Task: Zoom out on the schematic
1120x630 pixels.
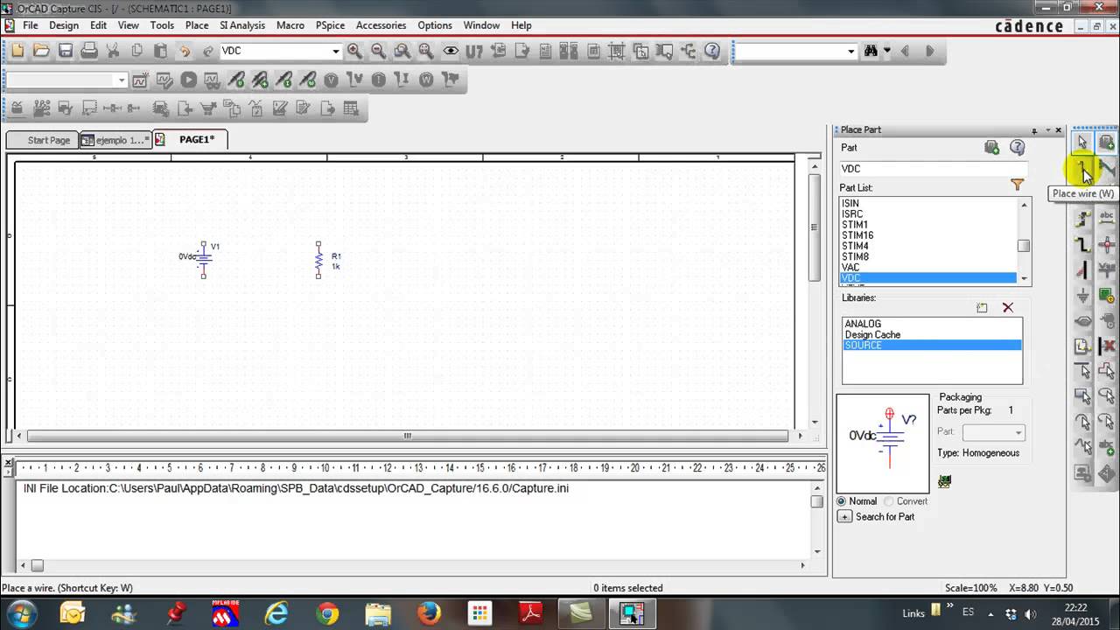Action: (378, 51)
